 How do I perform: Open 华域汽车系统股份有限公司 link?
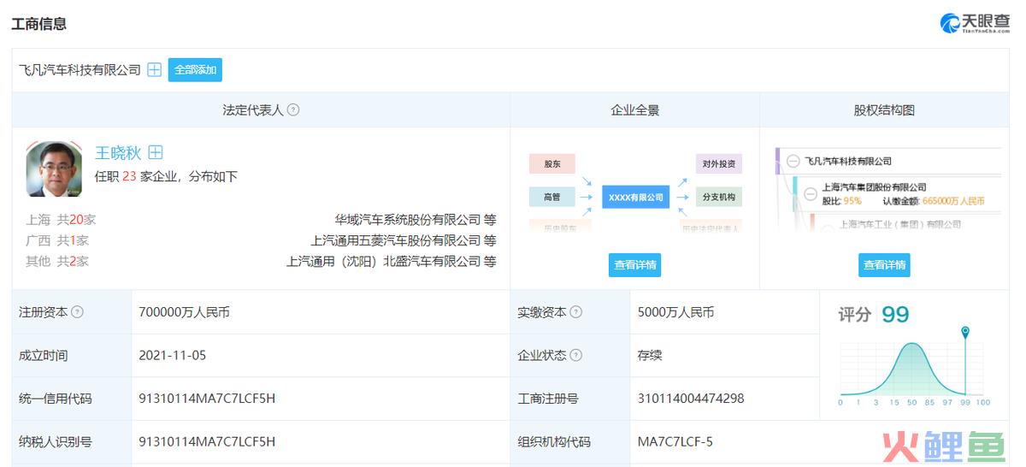408,220
